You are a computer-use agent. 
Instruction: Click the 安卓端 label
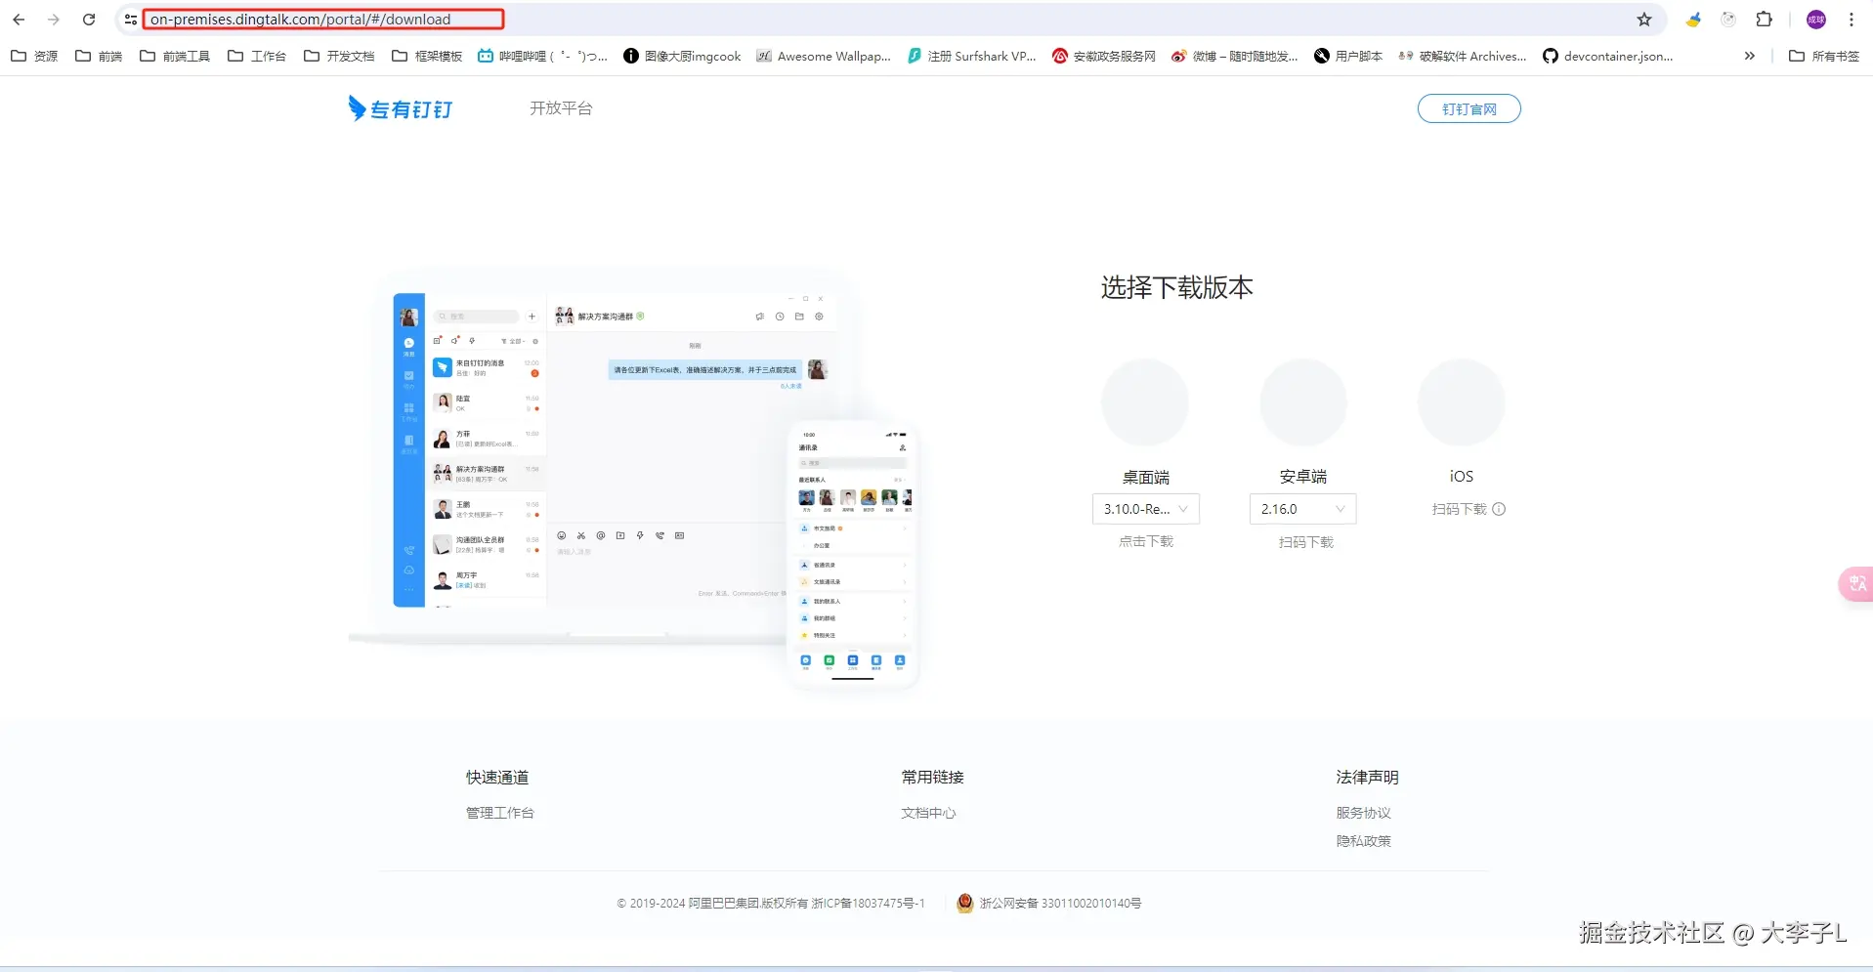tap(1303, 477)
